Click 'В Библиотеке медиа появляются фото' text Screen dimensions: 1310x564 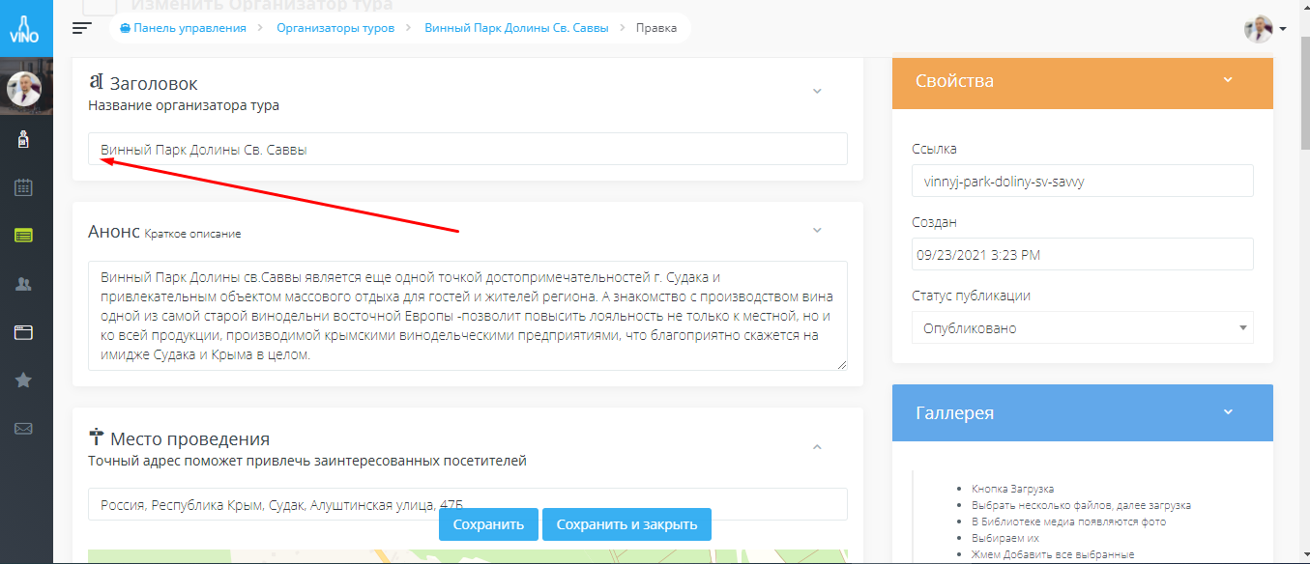point(1068,522)
